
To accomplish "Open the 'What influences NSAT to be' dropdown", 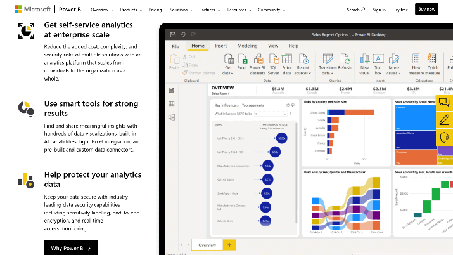I will [271, 114].
